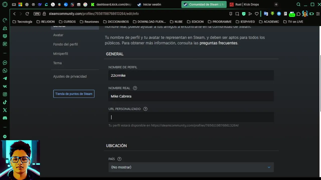Open VK in the Opera sidebar

pyautogui.click(x=5, y=86)
